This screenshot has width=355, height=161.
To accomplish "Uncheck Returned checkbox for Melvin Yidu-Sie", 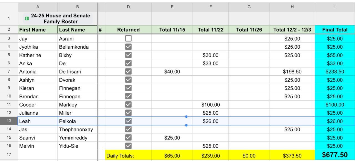I will point(128,146).
